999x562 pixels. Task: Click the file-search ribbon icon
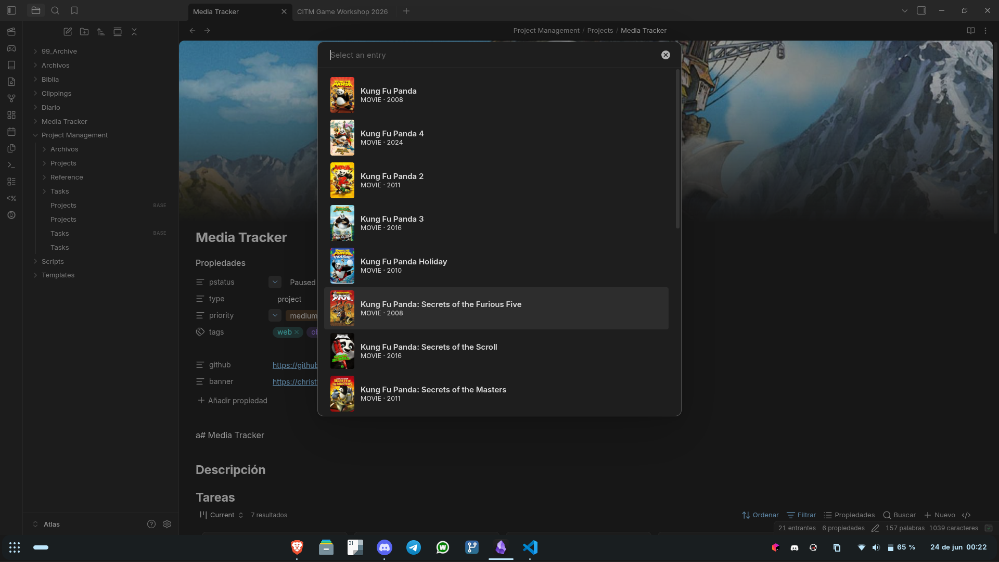point(11,82)
